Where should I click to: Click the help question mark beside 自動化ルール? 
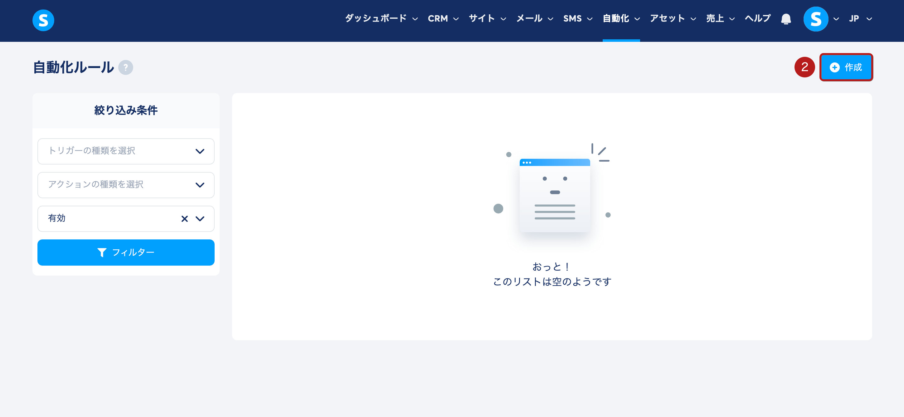click(126, 67)
